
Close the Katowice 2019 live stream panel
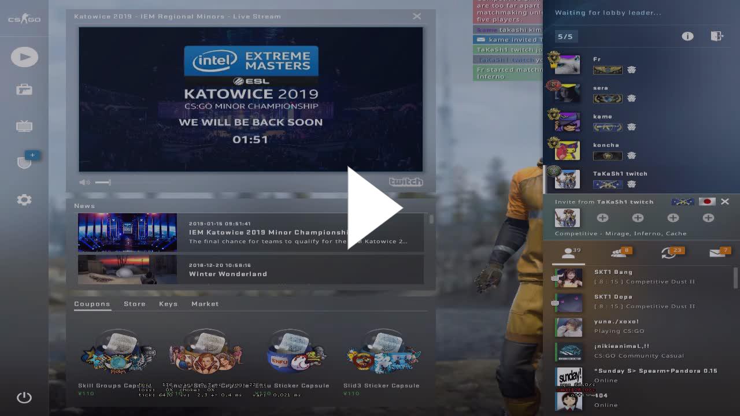tap(417, 16)
